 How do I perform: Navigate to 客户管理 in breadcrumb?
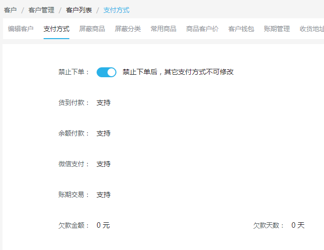(x=41, y=10)
